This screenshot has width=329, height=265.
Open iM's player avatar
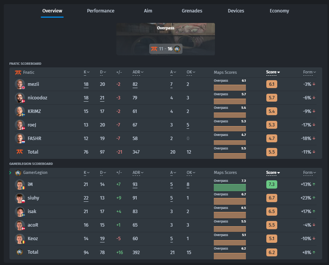click(20, 184)
